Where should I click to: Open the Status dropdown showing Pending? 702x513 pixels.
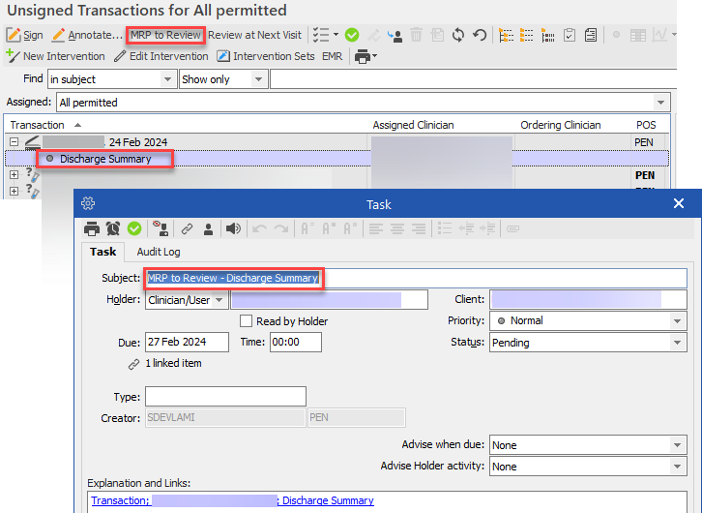click(x=677, y=343)
